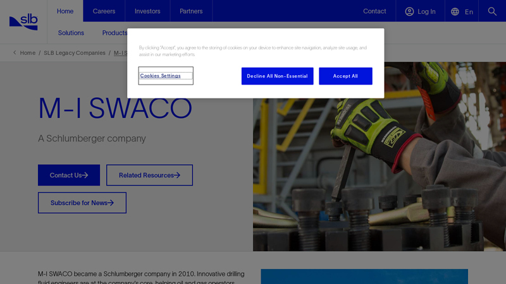Open the Products menu
Image resolution: width=506 pixels, height=284 pixels.
click(114, 33)
